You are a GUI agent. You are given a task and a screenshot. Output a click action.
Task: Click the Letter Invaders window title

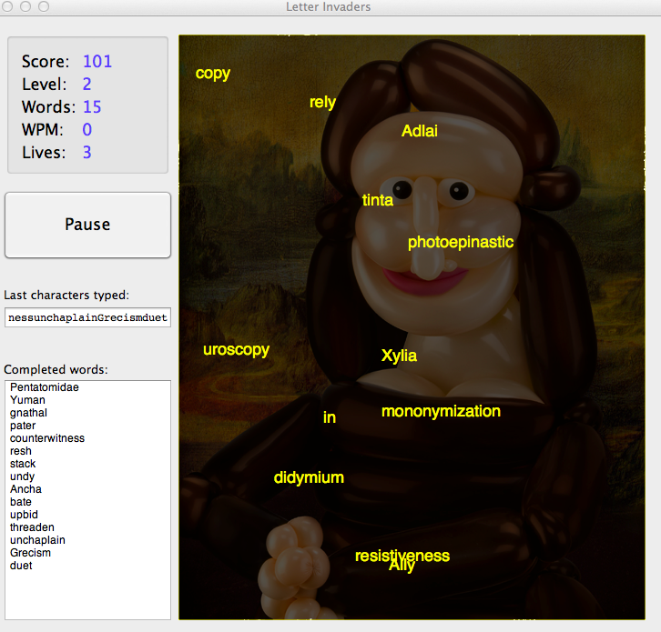pos(329,6)
